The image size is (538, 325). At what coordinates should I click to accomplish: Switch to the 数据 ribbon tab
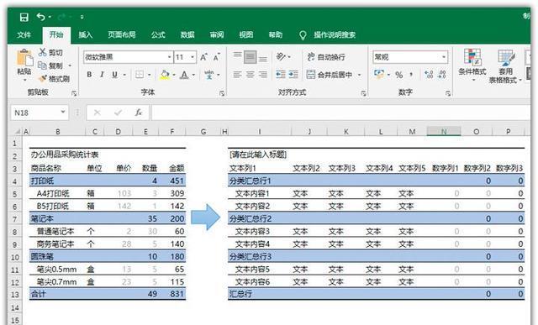point(187,34)
